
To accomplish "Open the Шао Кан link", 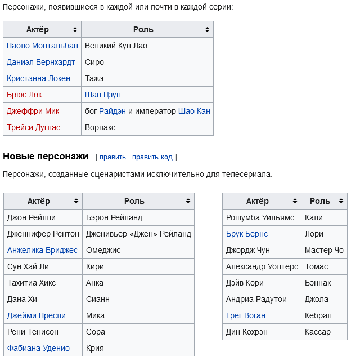I will click(194, 111).
